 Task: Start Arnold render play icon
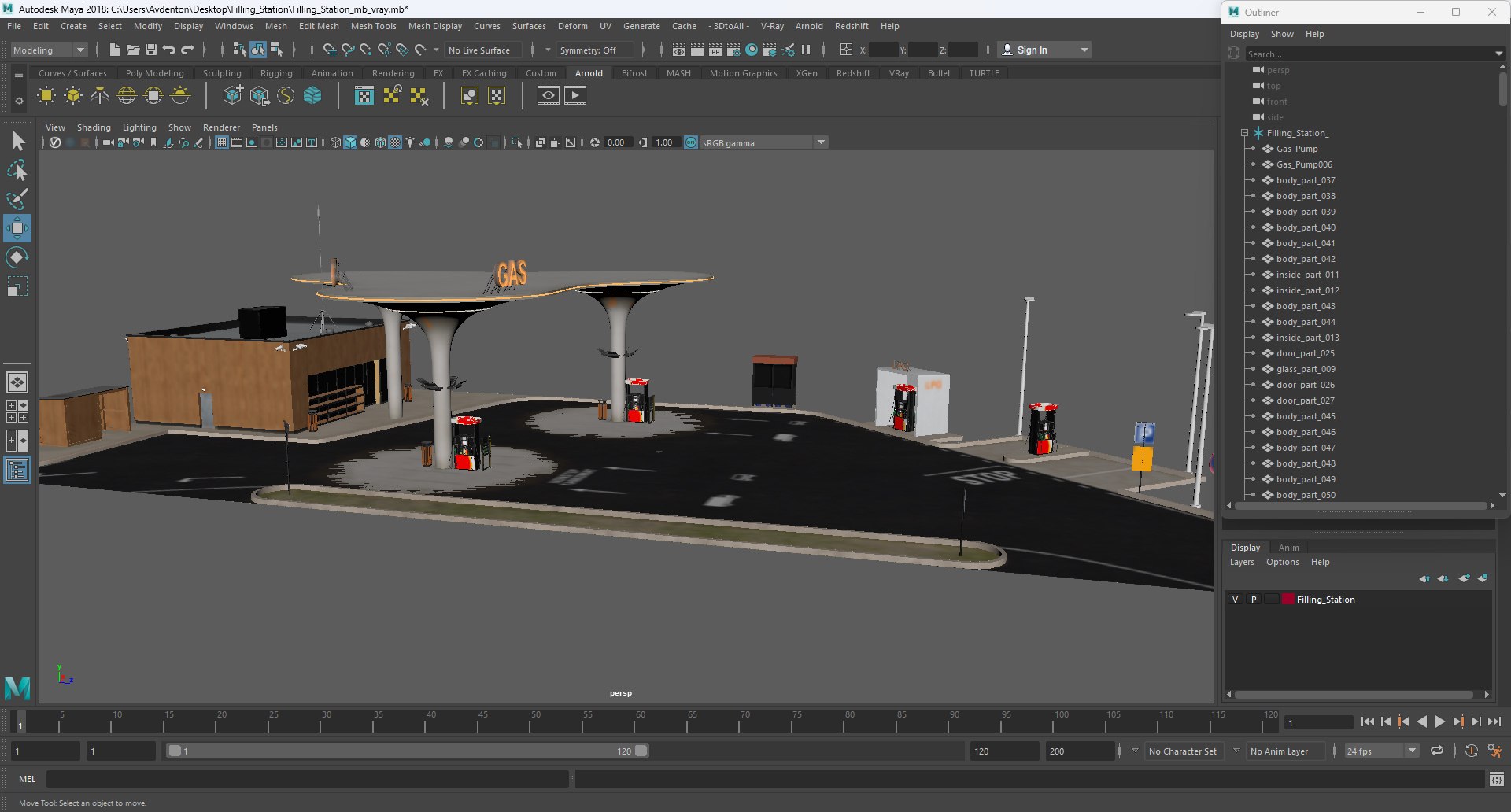pyautogui.click(x=575, y=96)
